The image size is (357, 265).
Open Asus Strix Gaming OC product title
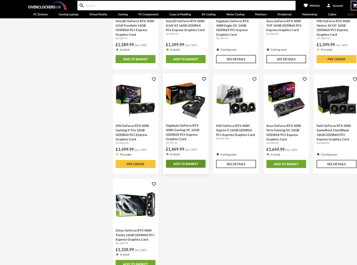point(284,132)
